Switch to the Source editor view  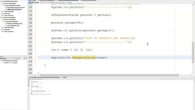pyautogui.click(x=31, y=2)
